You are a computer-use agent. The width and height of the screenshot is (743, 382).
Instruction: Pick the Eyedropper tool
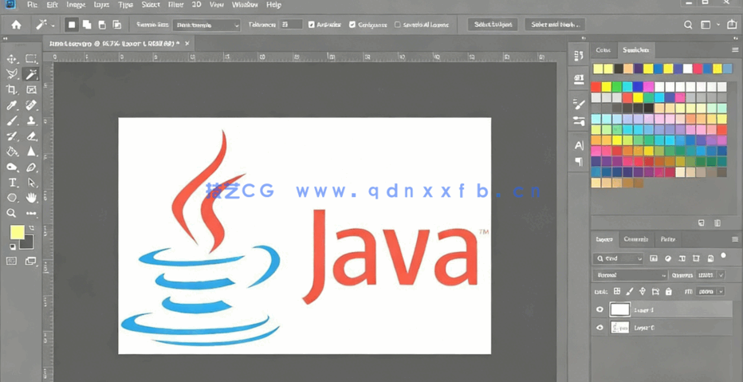[12, 105]
